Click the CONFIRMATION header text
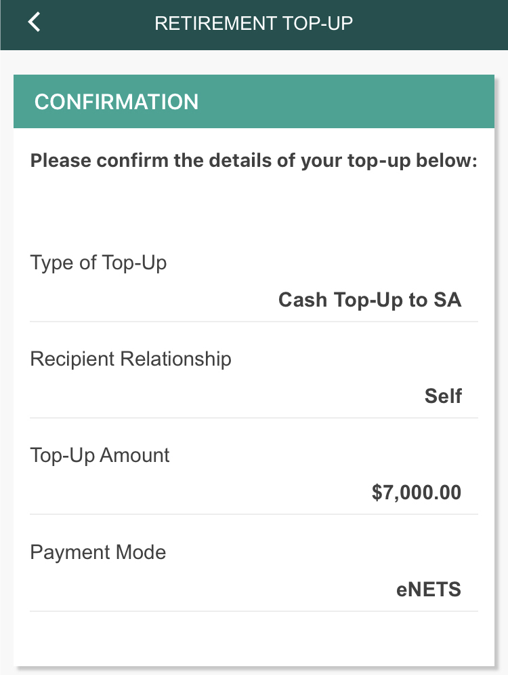This screenshot has height=675, width=508. click(117, 102)
